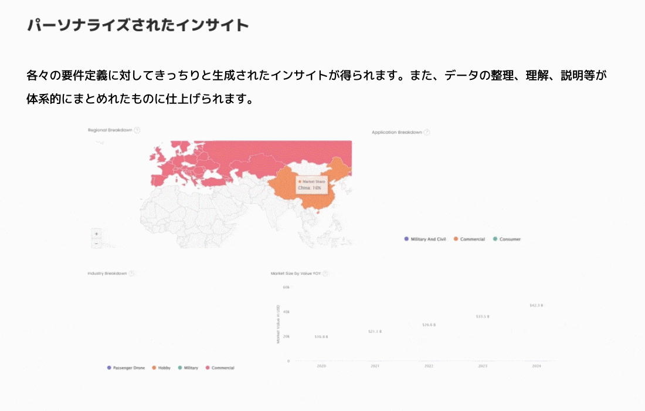Zoom out the map with the minus button

click(96, 244)
